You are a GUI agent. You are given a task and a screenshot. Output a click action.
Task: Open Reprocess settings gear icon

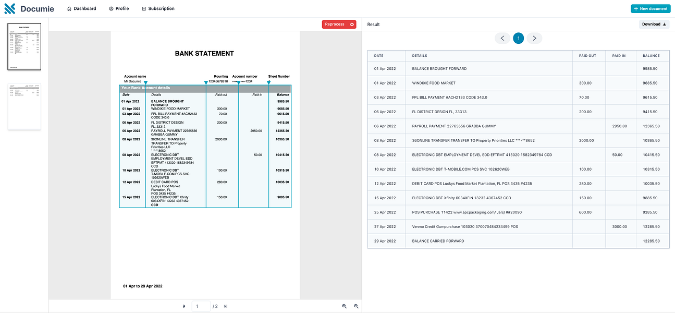point(352,25)
